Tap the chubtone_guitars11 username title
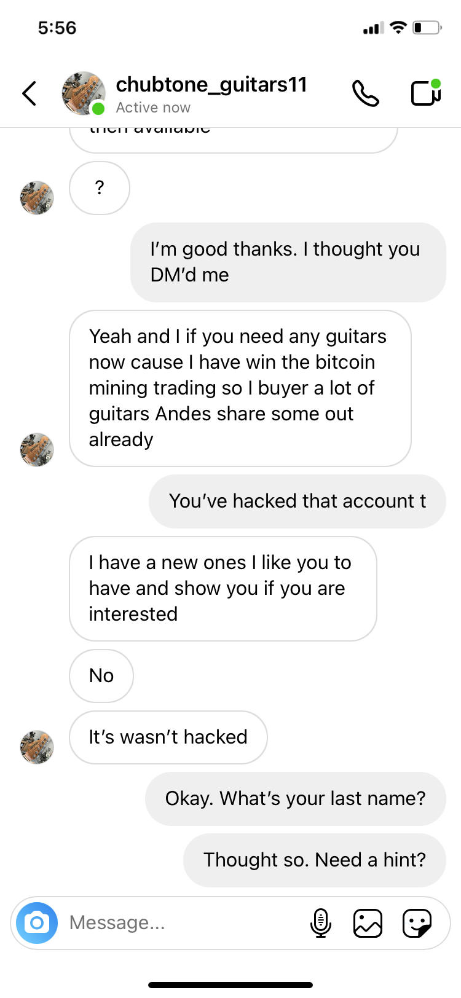This screenshot has width=461, height=998. point(211,84)
